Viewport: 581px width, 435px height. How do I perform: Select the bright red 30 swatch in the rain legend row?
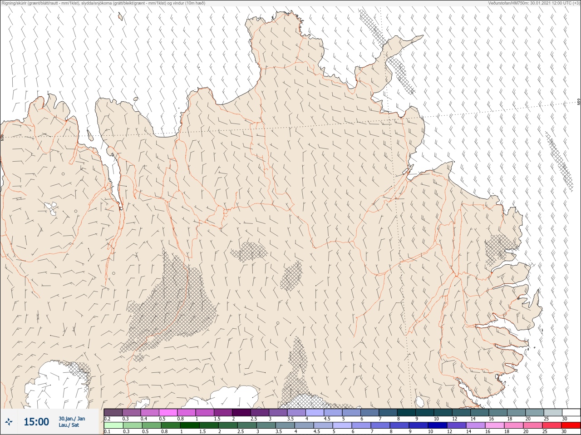pos(571,425)
